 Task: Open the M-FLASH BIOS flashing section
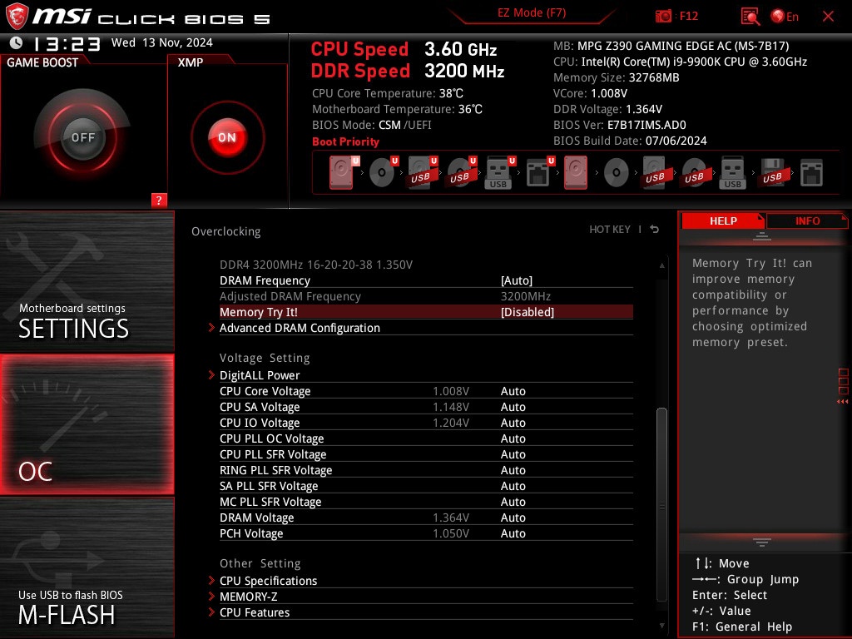87,567
